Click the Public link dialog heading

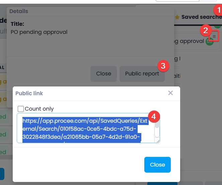pos(29,93)
